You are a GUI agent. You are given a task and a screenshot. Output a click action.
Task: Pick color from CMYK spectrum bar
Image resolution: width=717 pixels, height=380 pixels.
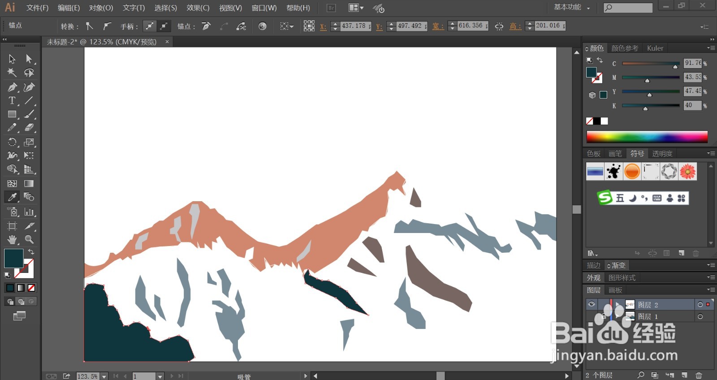tap(647, 137)
